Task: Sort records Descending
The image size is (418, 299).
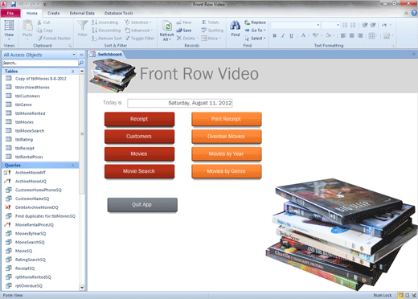Action: (x=106, y=31)
